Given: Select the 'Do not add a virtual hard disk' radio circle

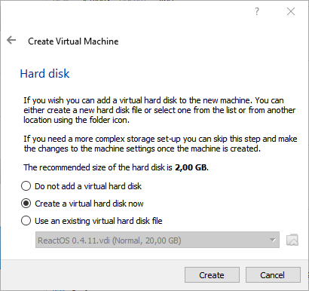Looking at the screenshot, I should click(26, 186).
